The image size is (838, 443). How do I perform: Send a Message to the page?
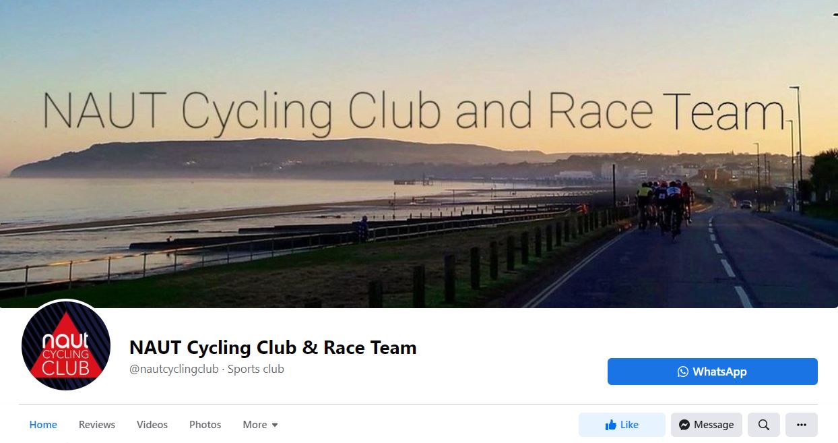[707, 425]
